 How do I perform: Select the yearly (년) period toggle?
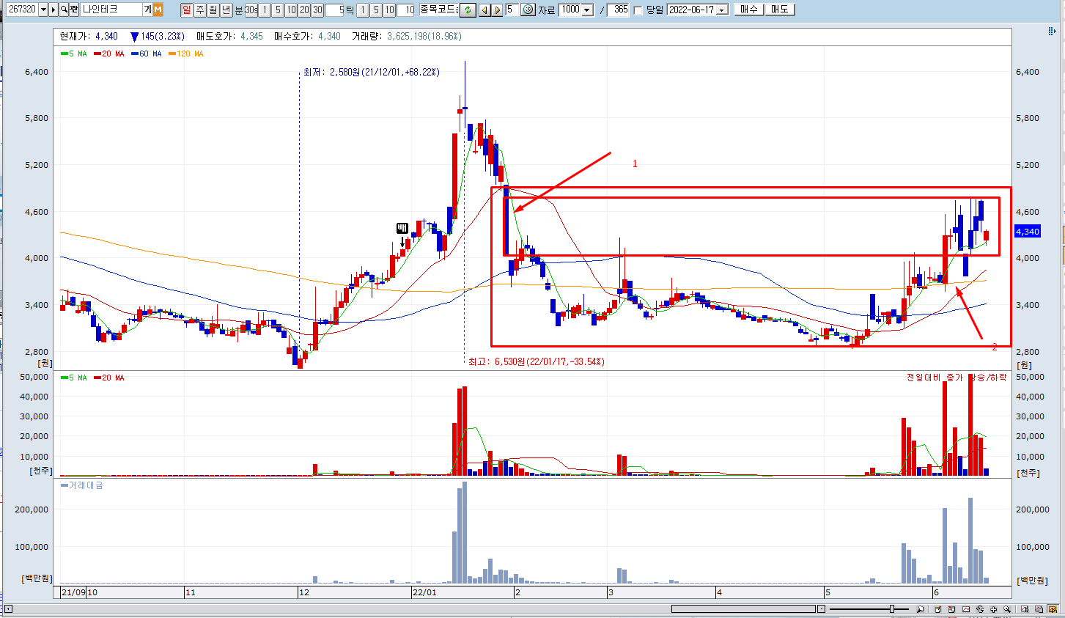tap(226, 10)
